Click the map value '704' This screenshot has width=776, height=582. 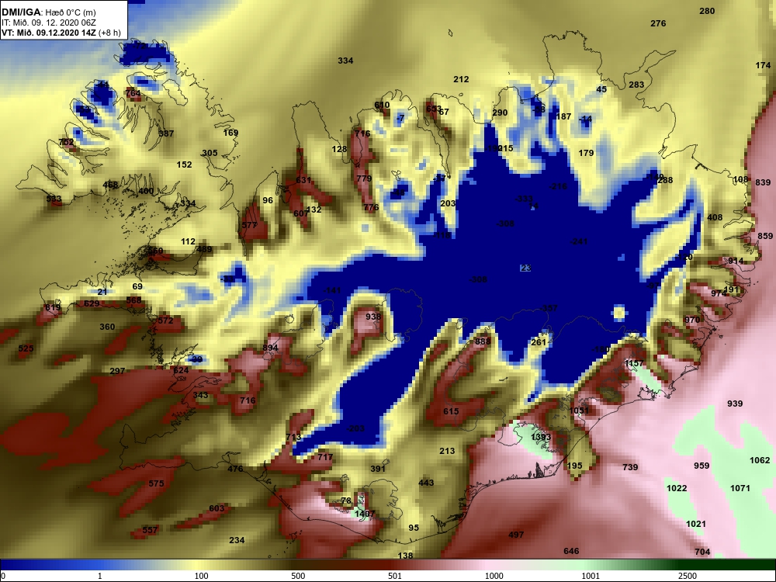[702, 552]
